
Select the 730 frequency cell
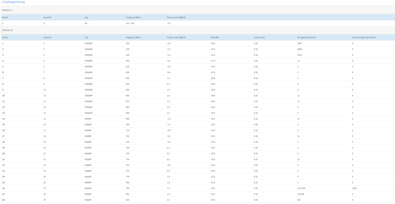pyautogui.click(x=127, y=142)
